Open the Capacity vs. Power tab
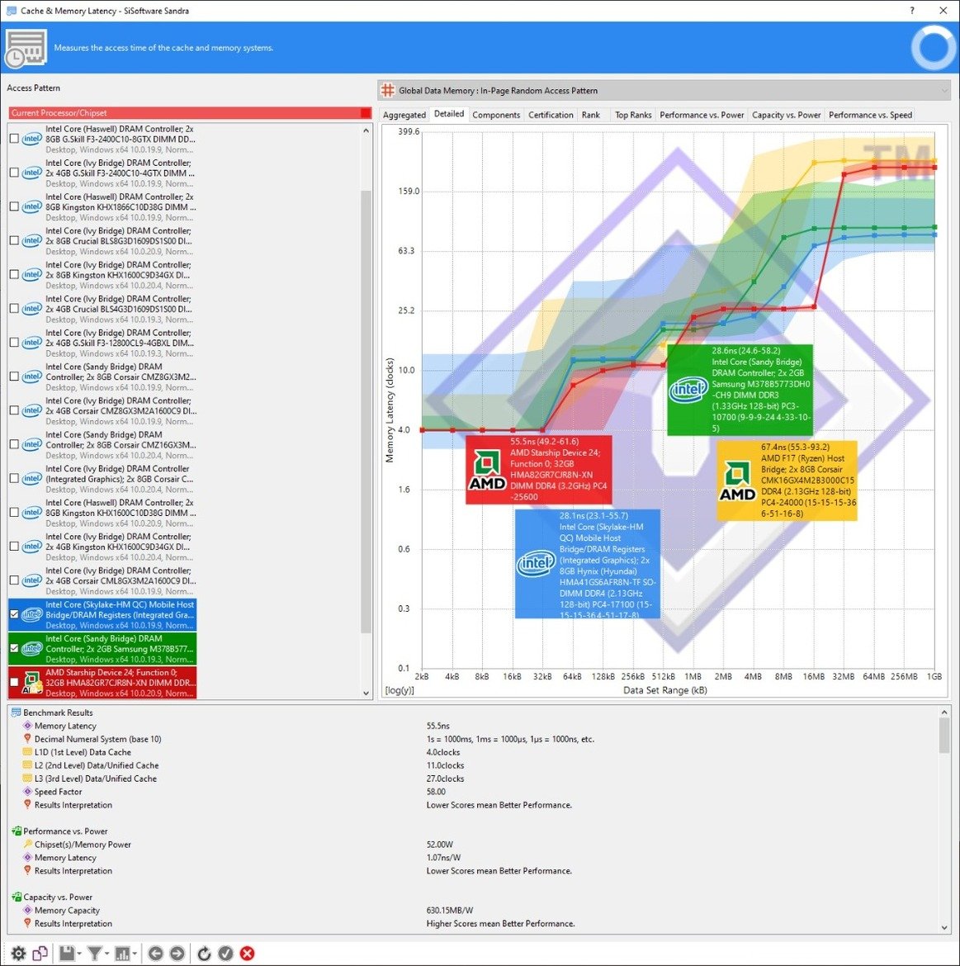 coord(787,115)
